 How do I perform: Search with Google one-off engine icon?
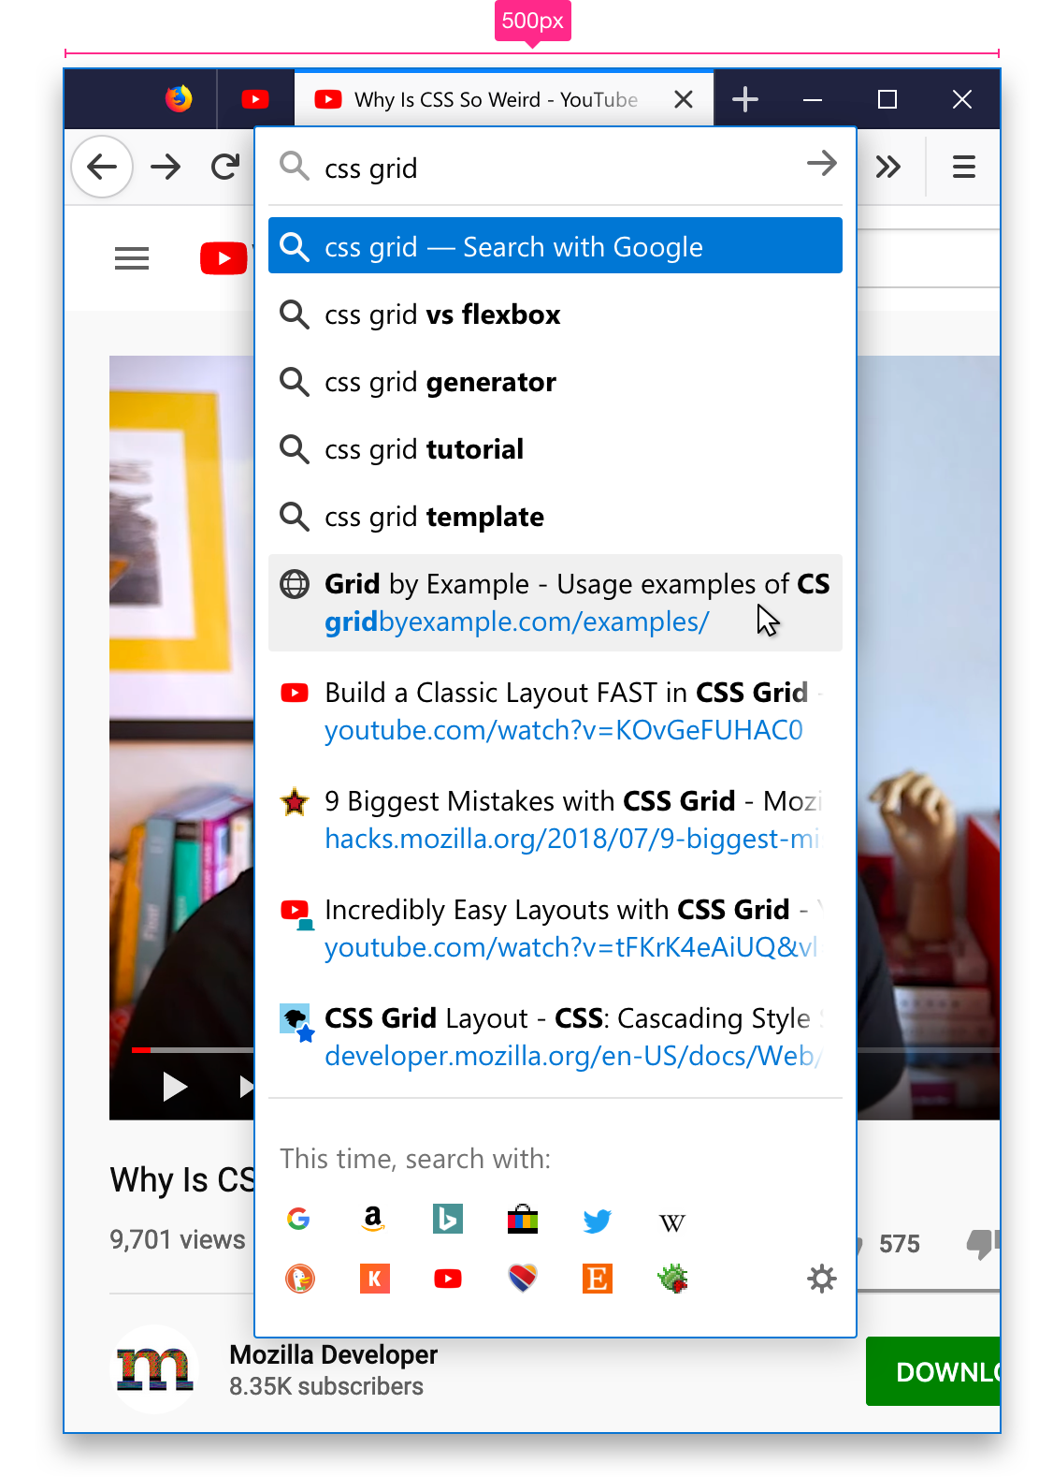[298, 1219]
